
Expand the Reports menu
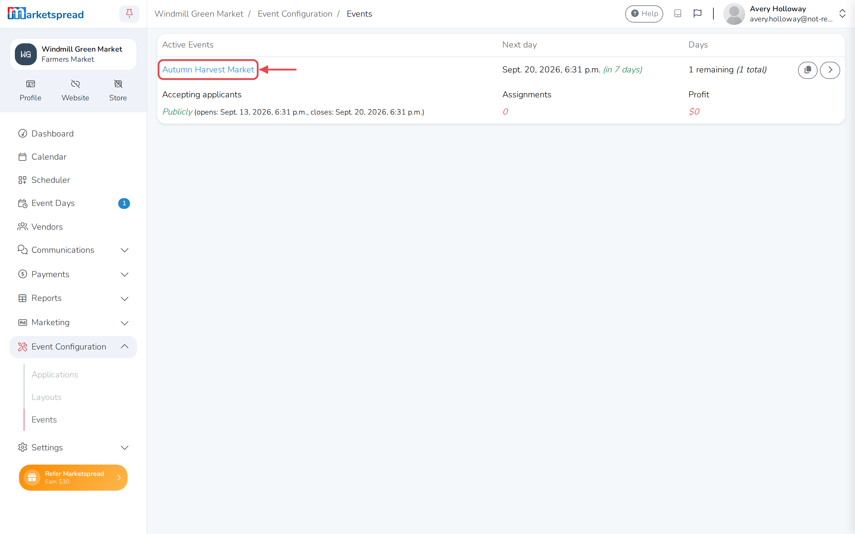tap(74, 298)
